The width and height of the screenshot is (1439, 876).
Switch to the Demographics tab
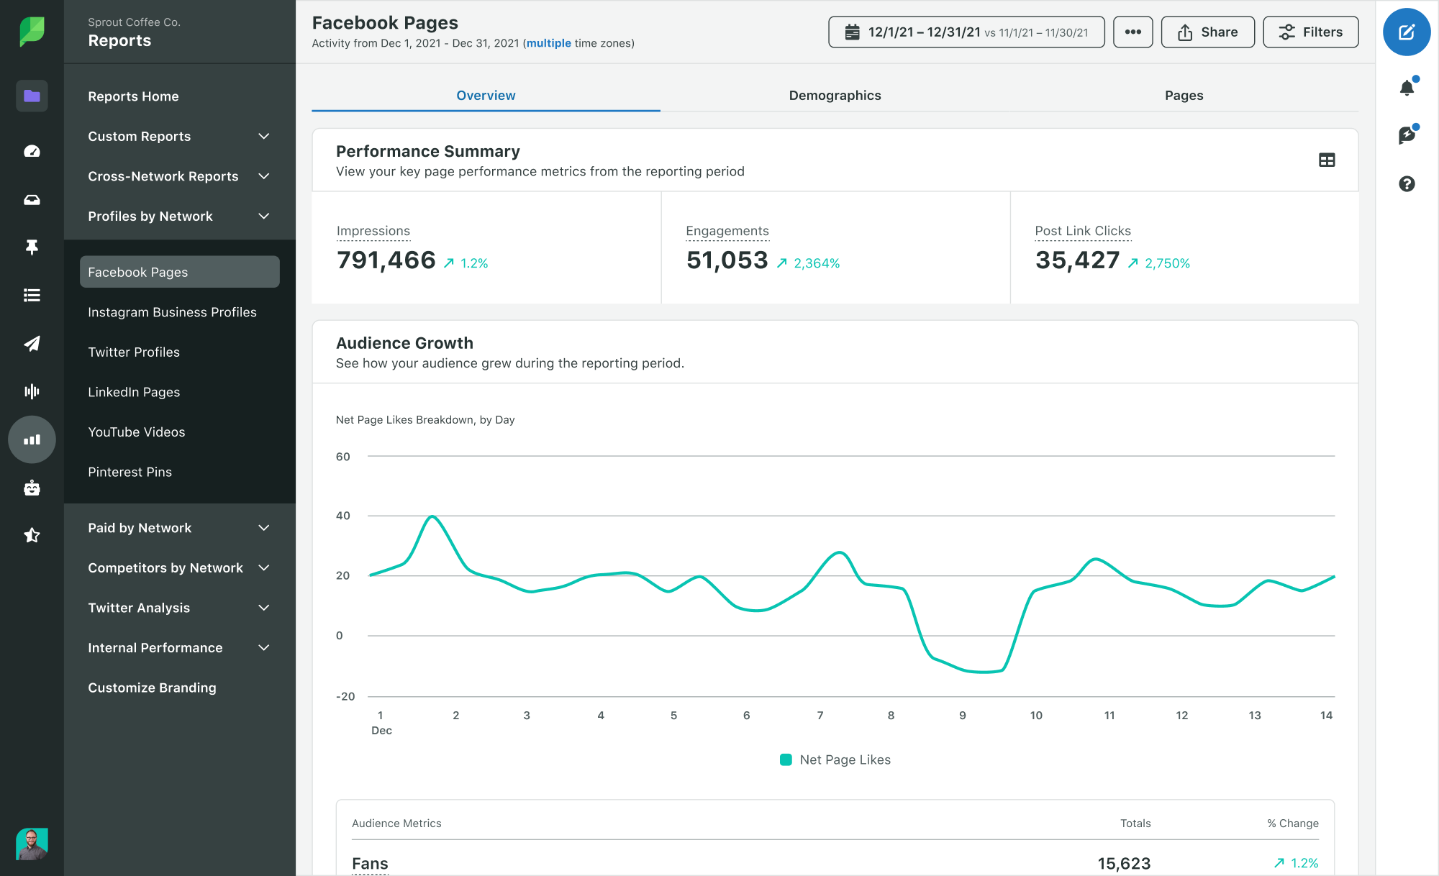pos(835,94)
